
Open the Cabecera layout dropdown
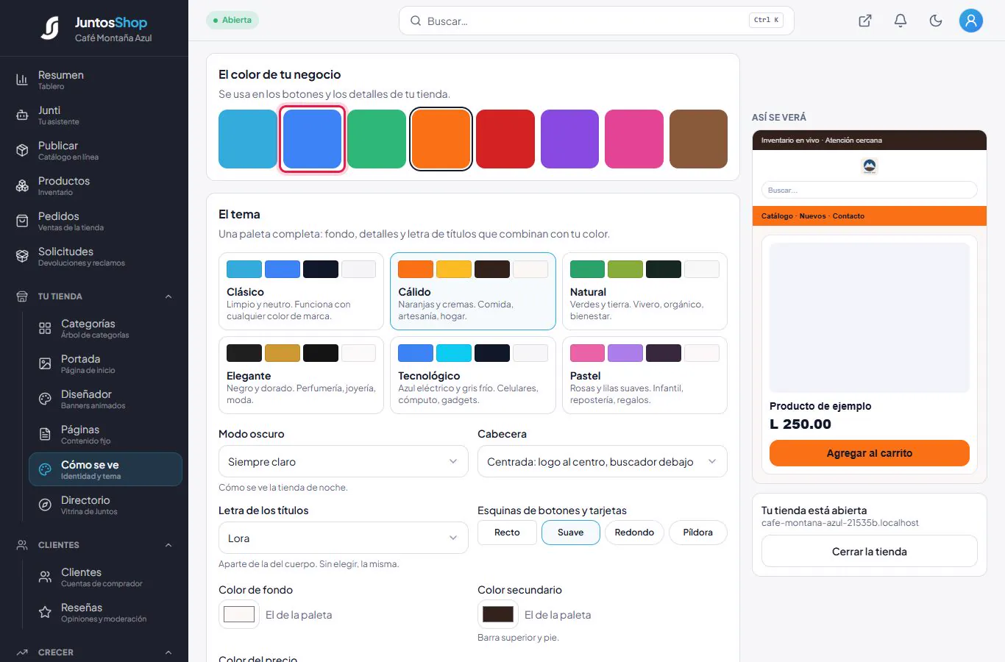tap(603, 462)
